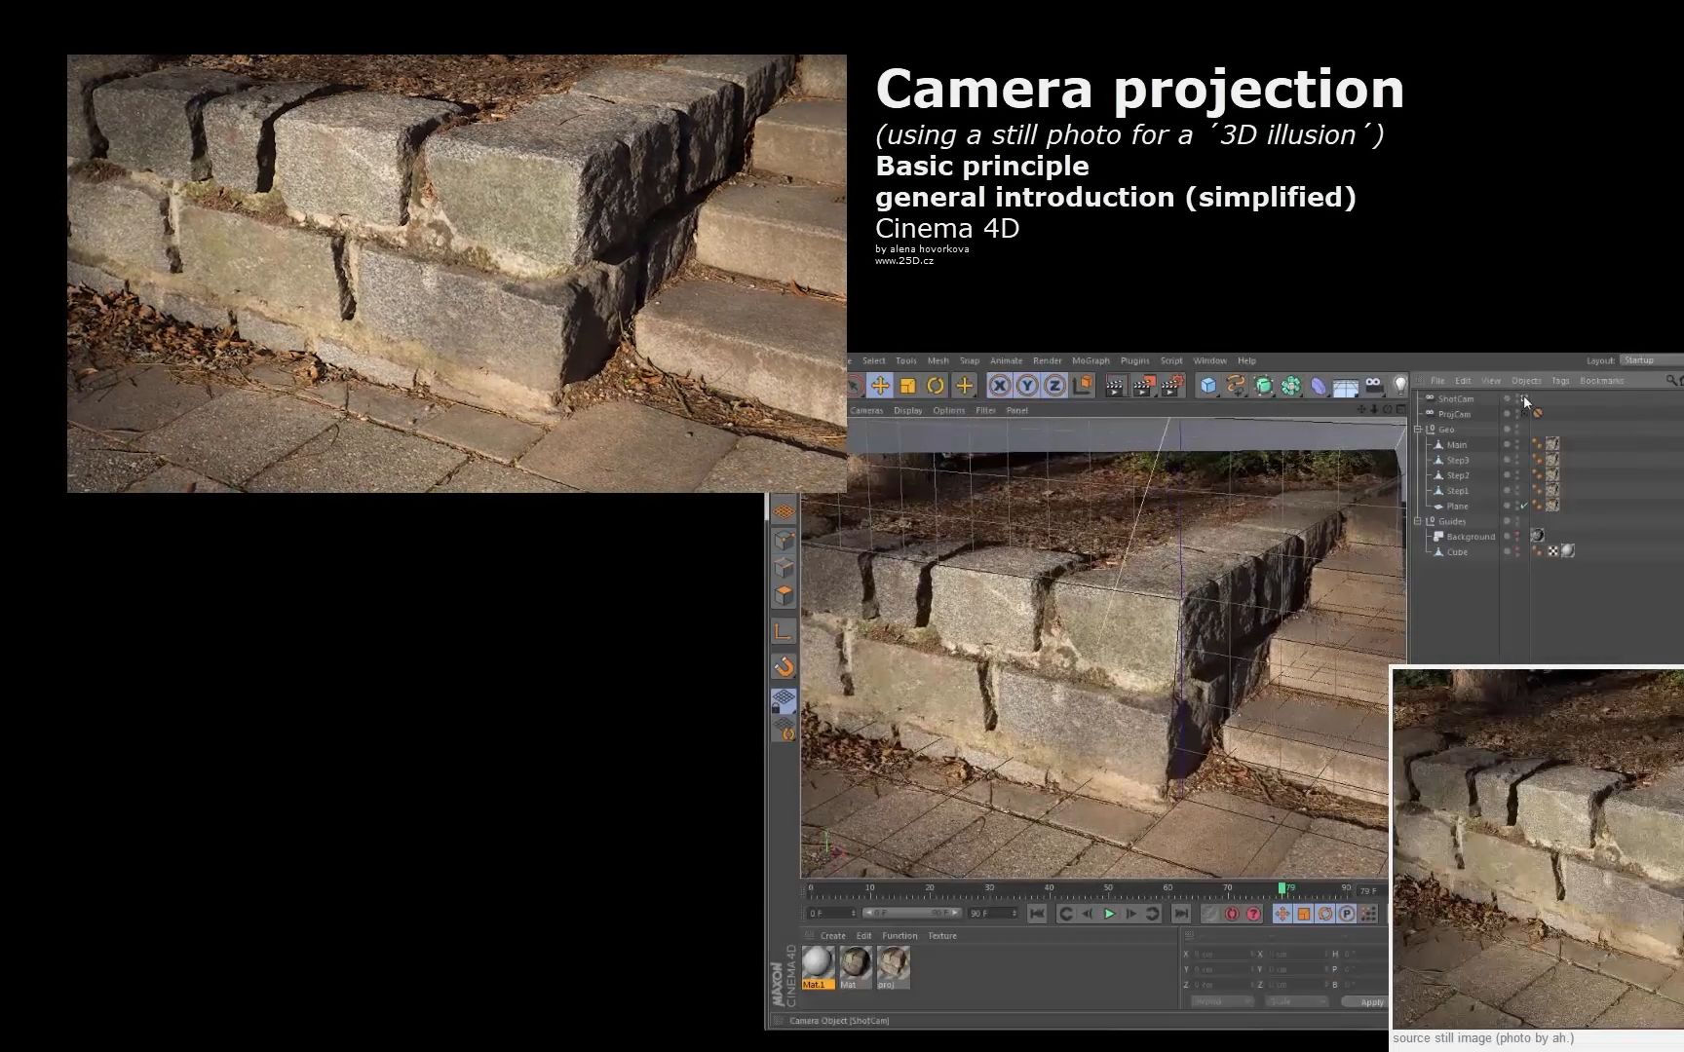
Task: Toggle visibility dot next to ProjCam object
Action: (x=1507, y=414)
